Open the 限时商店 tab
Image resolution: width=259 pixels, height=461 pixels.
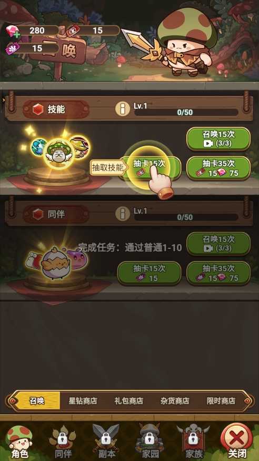click(x=221, y=400)
